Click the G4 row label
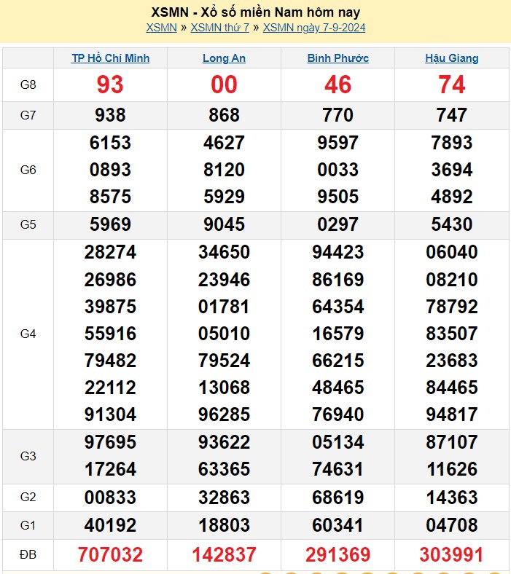511x574 pixels. pos(28,334)
